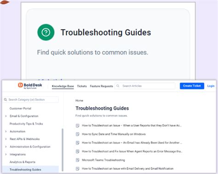Viewport: 218px width, 174px height.
Task: Expand the Automation category
Action: [x=6, y=131]
